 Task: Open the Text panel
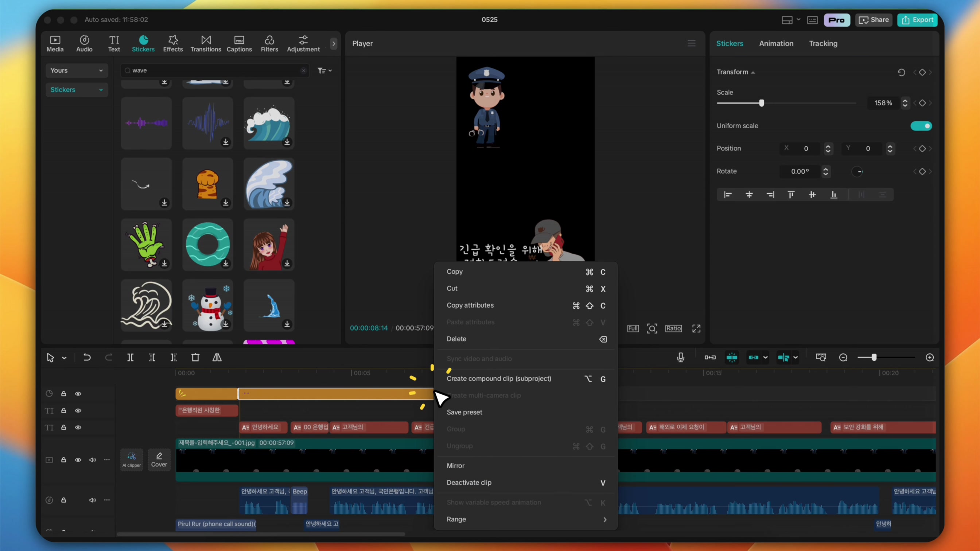114,43
